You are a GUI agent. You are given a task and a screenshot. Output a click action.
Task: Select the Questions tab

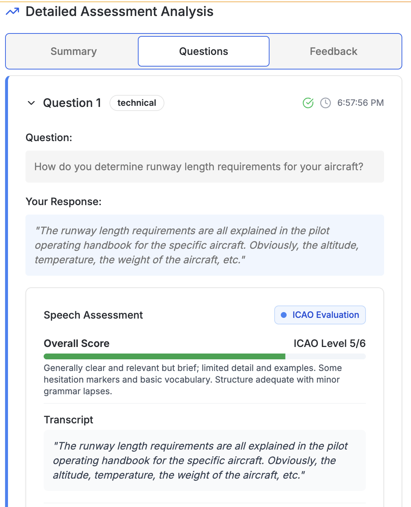(203, 51)
